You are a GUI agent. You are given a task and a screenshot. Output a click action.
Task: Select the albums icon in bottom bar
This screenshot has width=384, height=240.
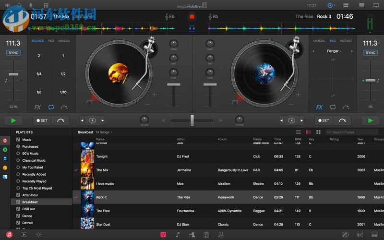(x=206, y=235)
